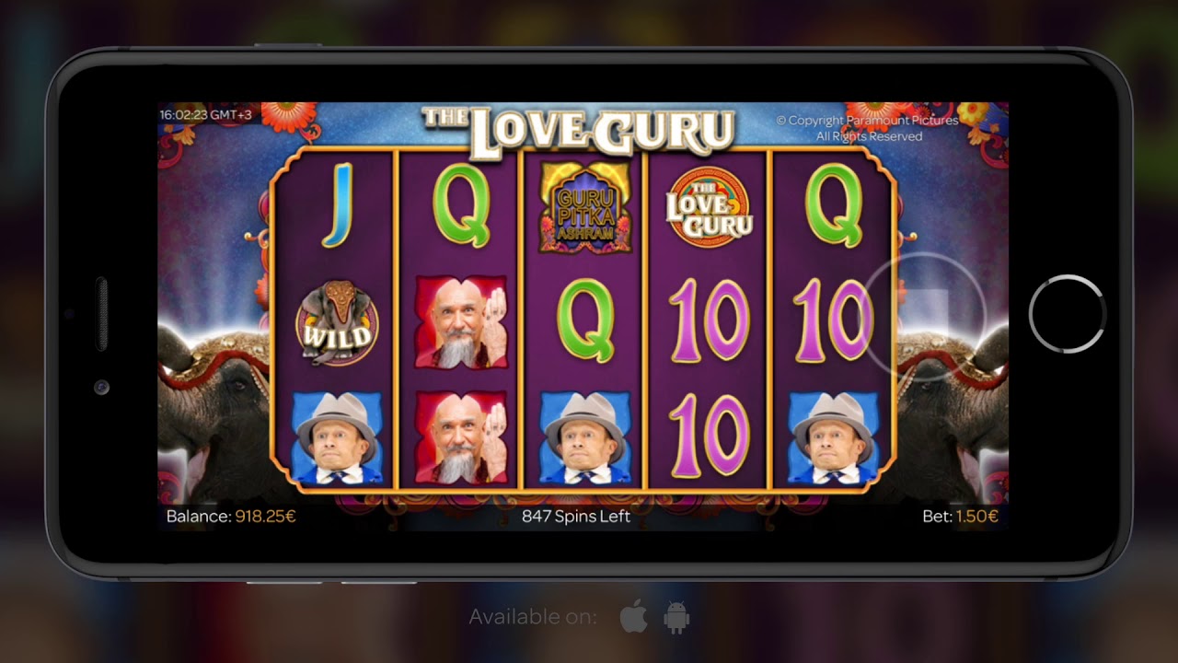The width and height of the screenshot is (1178, 663).
Task: Click the phone home button circle
Action: point(1067,313)
